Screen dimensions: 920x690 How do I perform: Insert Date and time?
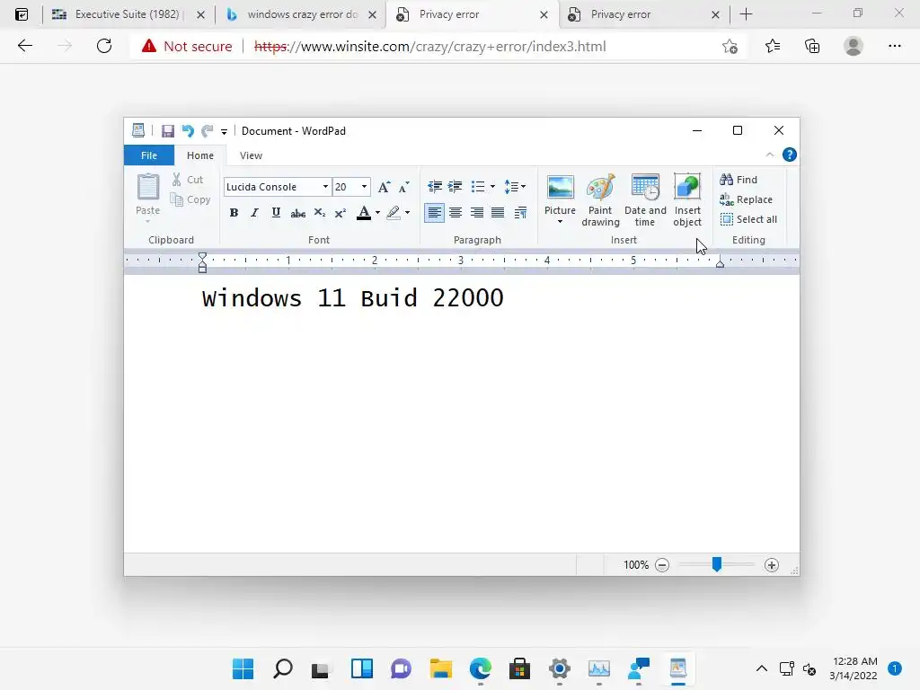645,200
